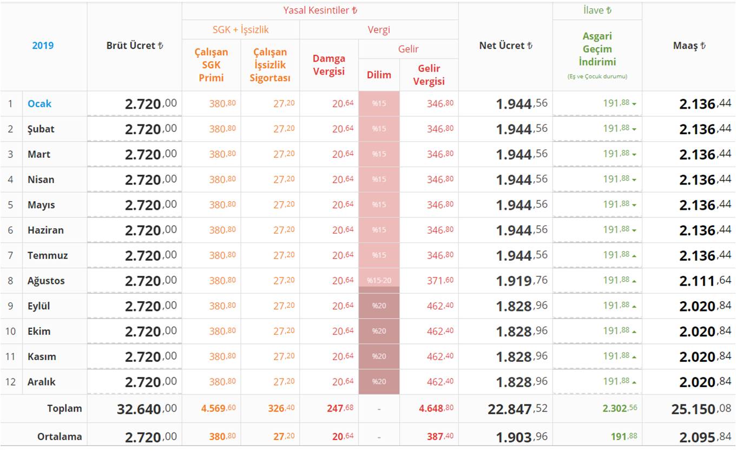The image size is (736, 451).
Task: Click the "Aralık" month label
Action: coord(42,382)
